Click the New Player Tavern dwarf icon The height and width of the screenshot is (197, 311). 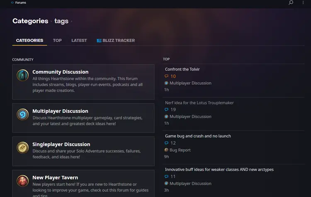click(x=23, y=181)
